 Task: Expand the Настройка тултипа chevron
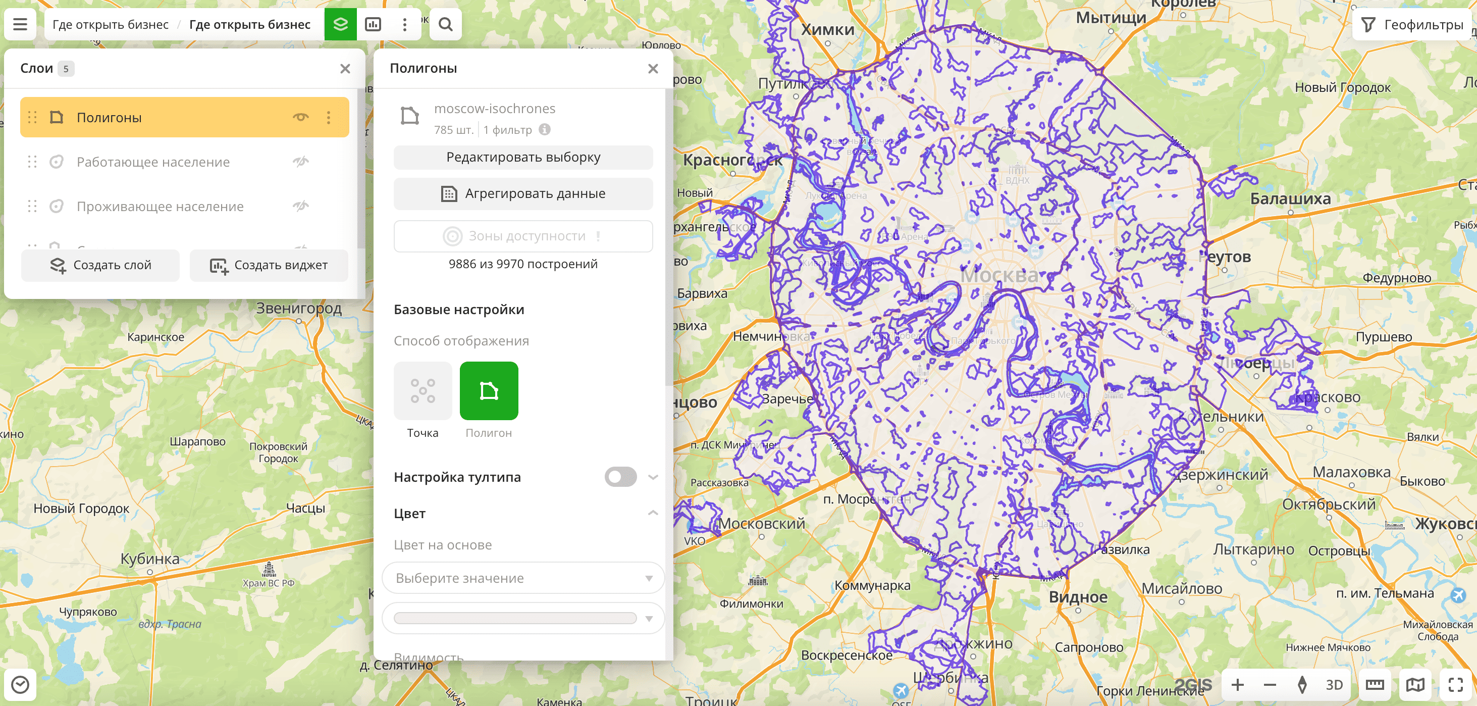(653, 477)
